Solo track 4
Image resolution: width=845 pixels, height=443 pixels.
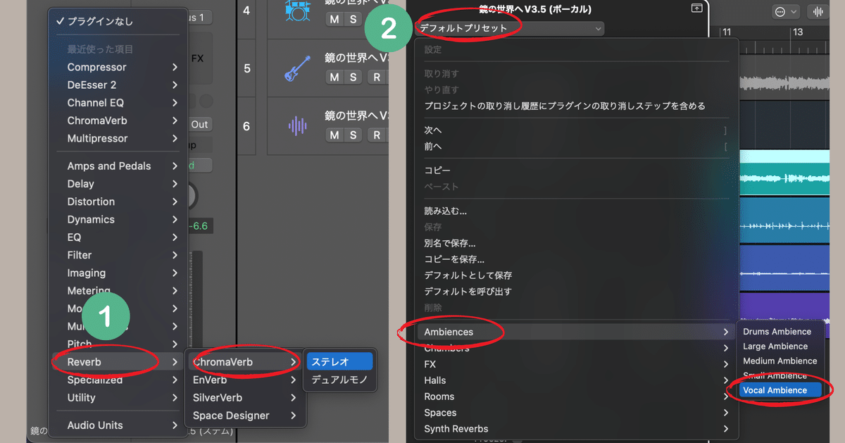[353, 19]
